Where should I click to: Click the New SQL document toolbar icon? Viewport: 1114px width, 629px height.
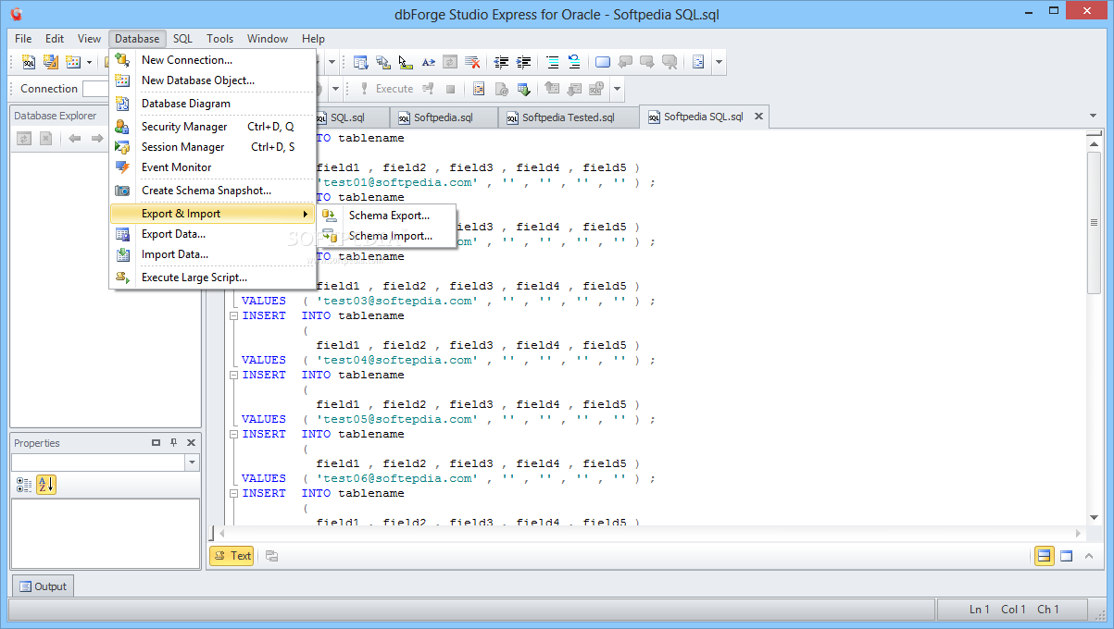(x=29, y=62)
